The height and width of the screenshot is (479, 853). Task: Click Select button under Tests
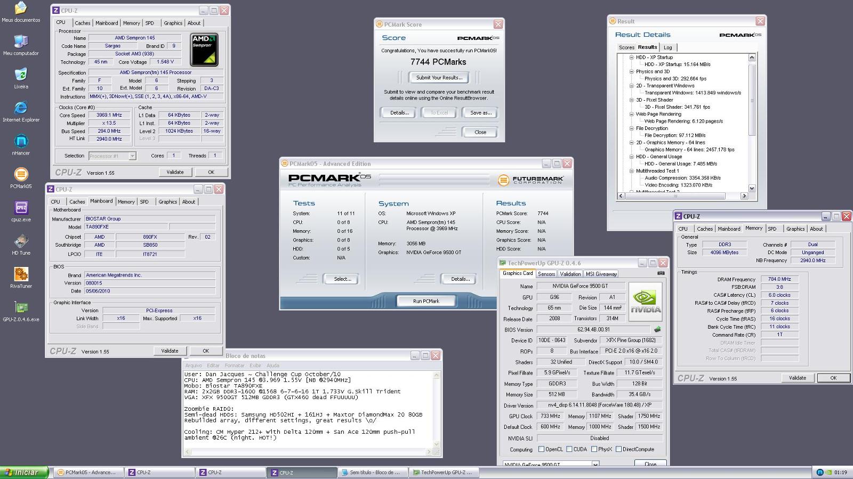coord(342,279)
